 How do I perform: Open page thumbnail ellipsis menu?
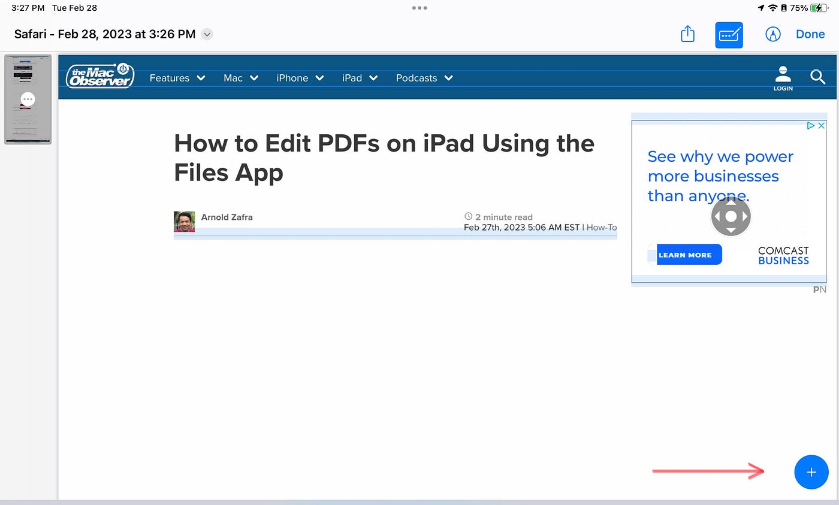(x=28, y=99)
